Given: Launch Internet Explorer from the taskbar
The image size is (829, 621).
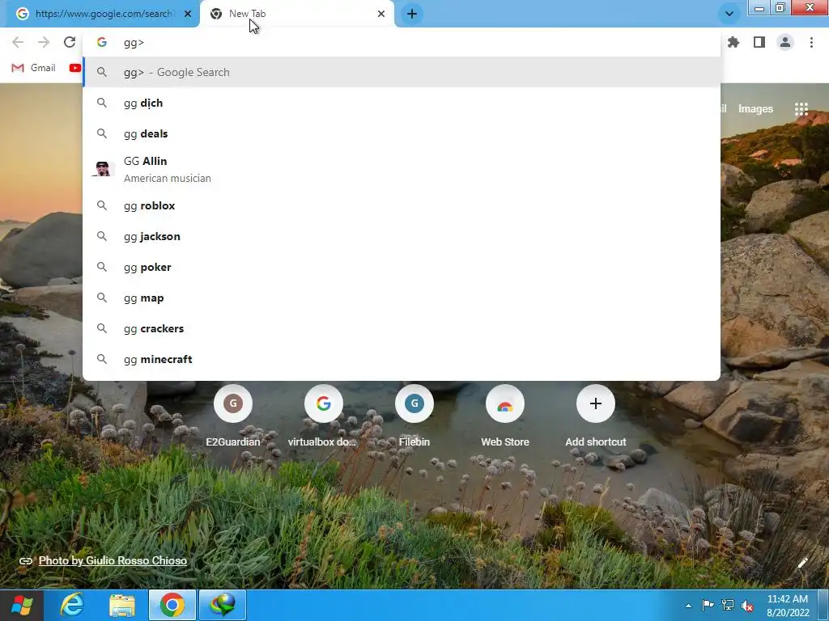Looking at the screenshot, I should pyautogui.click(x=72, y=605).
